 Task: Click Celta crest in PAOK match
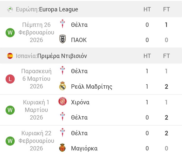pyautogui.click(x=62, y=24)
